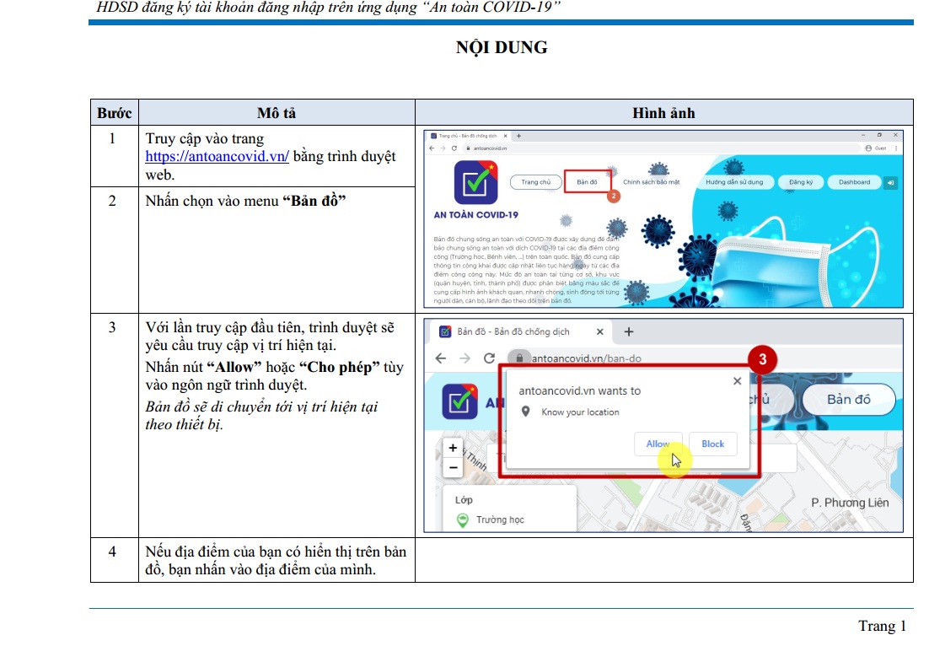Open the Dashboard button in site header
Image resolution: width=929 pixels, height=646 pixels.
[854, 182]
